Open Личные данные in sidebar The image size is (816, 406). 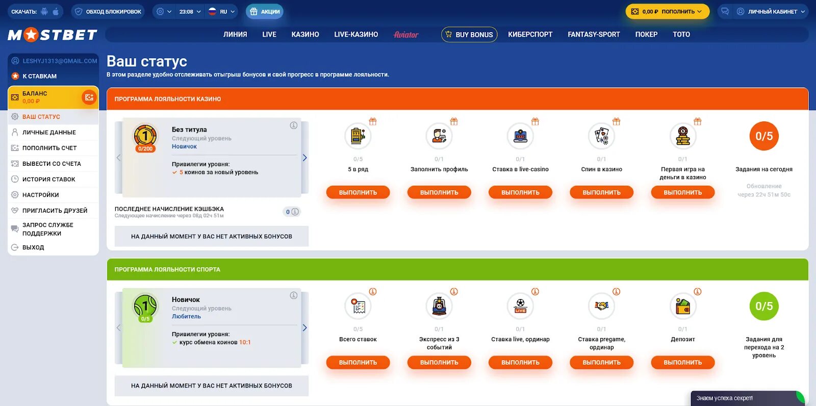point(53,132)
